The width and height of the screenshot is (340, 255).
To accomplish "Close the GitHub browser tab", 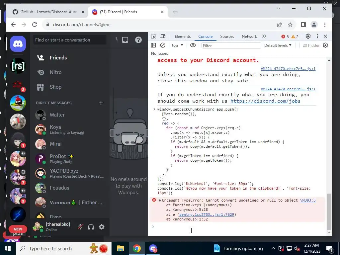I will (83, 12).
